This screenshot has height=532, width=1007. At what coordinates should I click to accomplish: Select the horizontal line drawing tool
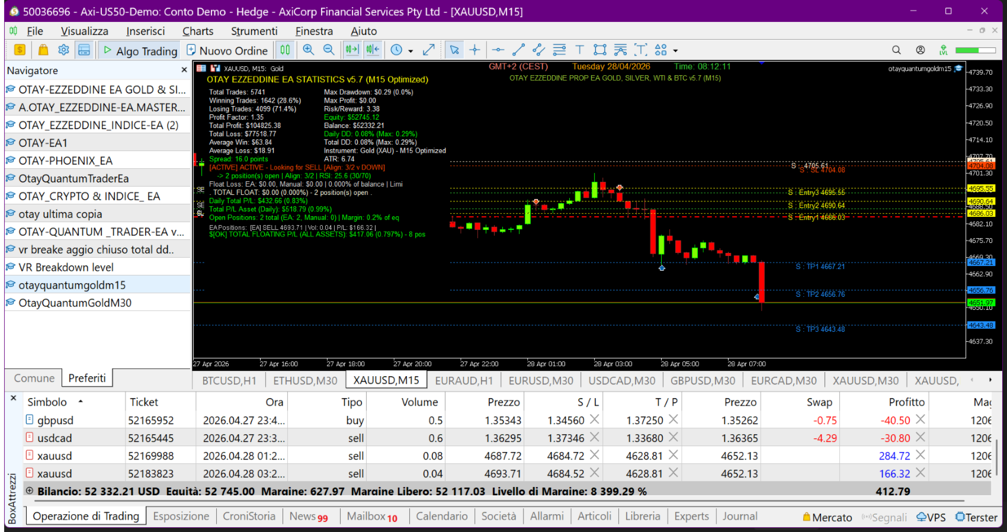[498, 50]
